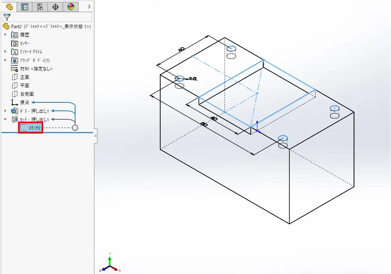Select the センサー sensor item
Screen dimensions: 391x274
tap(24, 43)
